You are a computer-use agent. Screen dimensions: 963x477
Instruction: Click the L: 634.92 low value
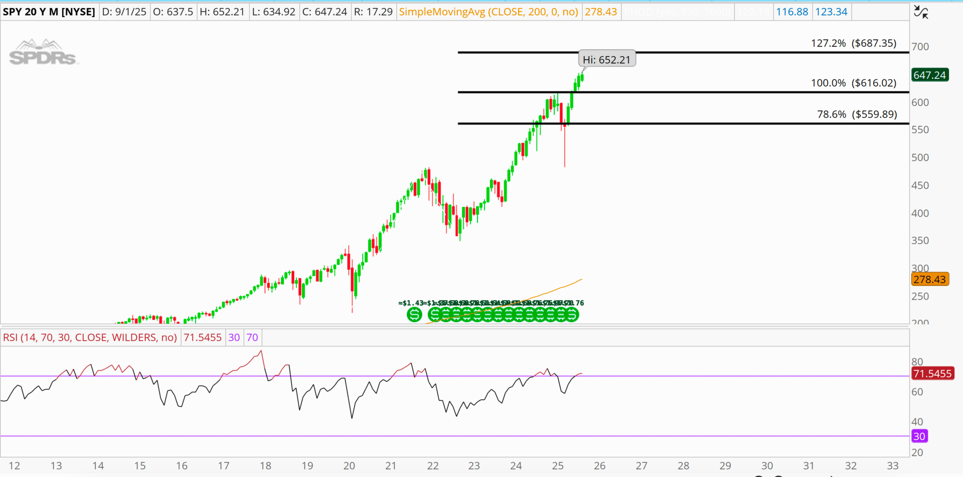coord(273,12)
